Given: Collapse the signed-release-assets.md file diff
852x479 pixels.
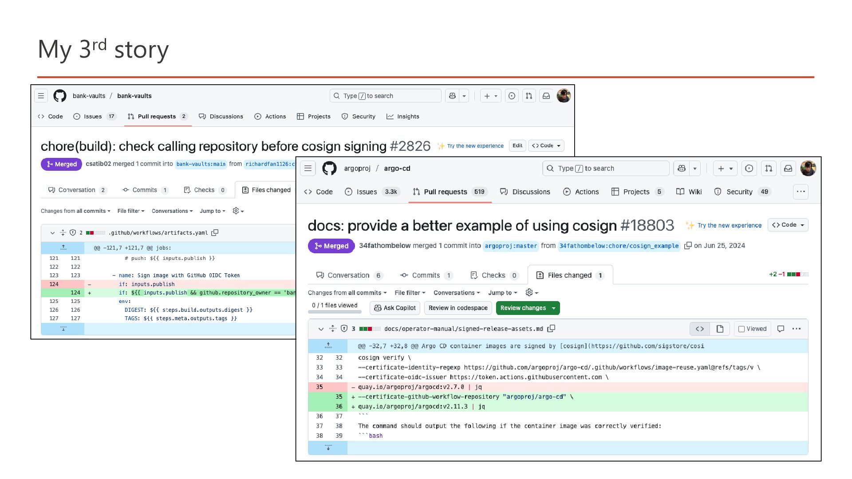Looking at the screenshot, I should [320, 329].
